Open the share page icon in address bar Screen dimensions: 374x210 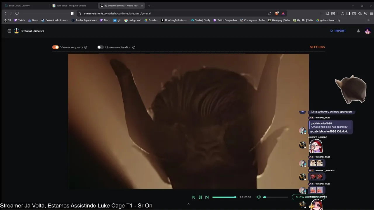269,13
